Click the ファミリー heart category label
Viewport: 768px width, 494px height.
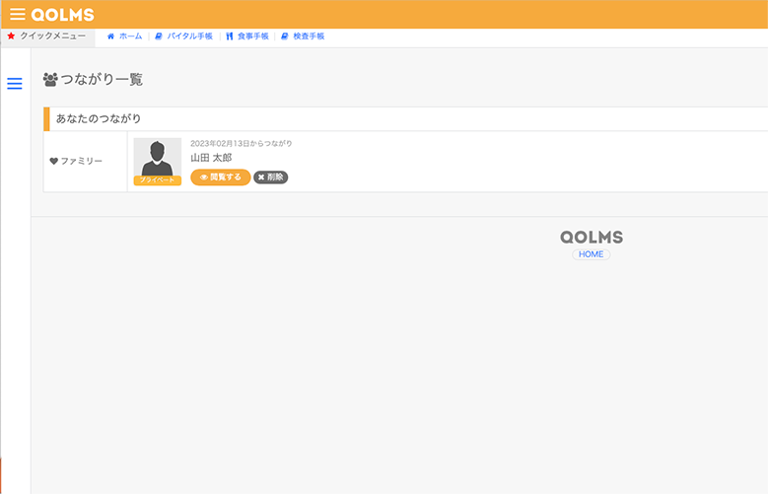tap(76, 161)
